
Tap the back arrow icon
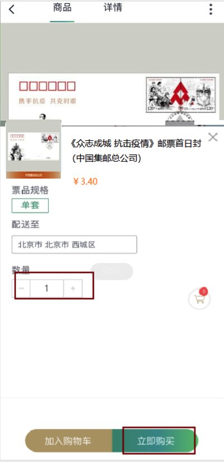click(12, 9)
